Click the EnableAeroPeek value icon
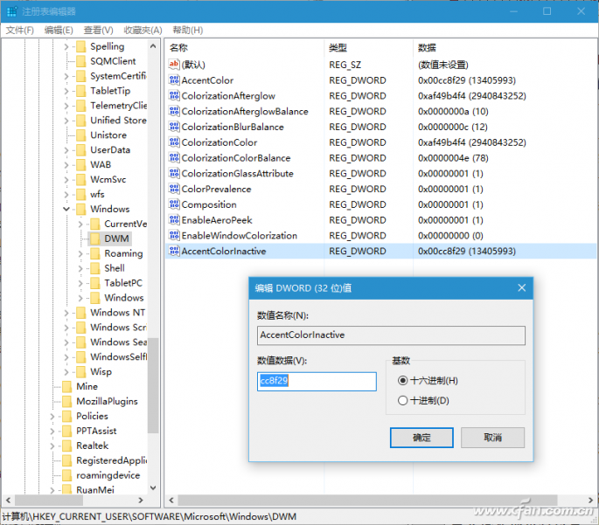Viewport: 599px width, 525px height. click(174, 220)
